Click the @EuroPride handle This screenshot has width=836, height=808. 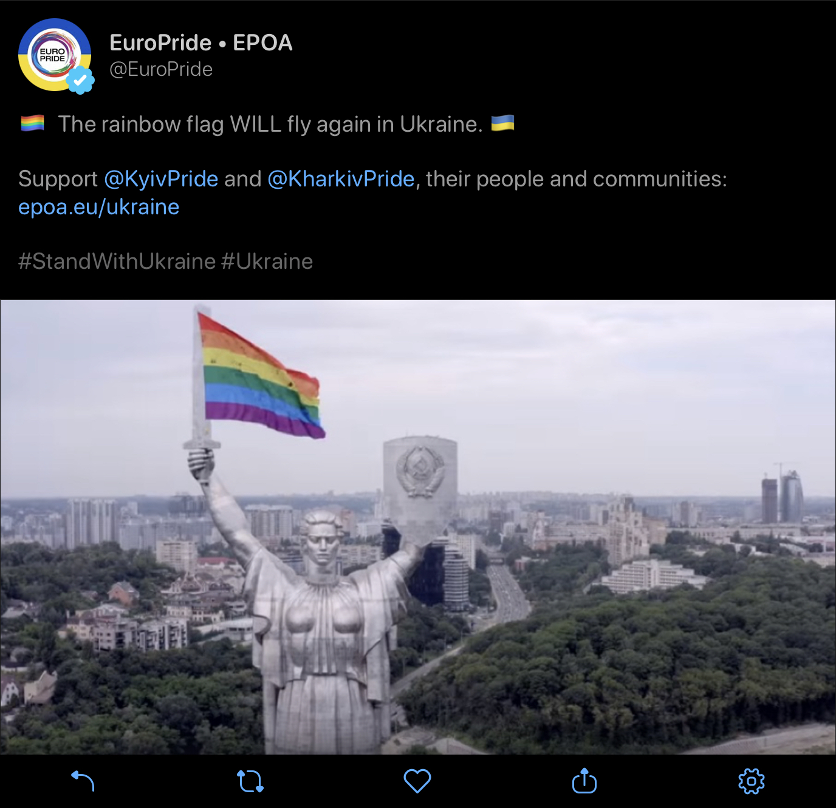(161, 69)
